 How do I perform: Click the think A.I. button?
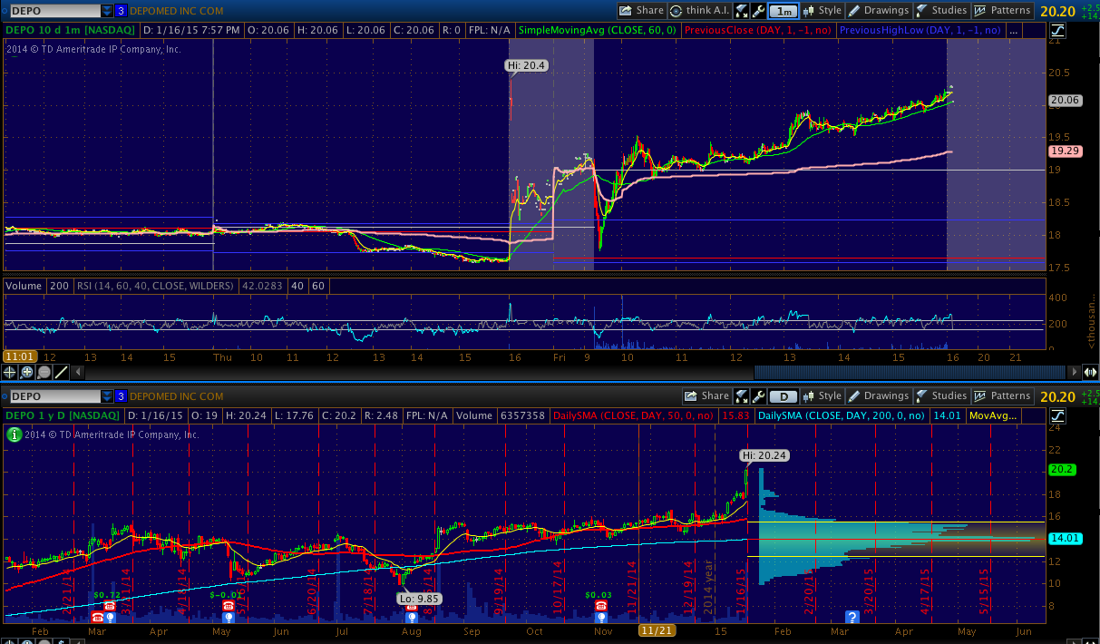[700, 11]
